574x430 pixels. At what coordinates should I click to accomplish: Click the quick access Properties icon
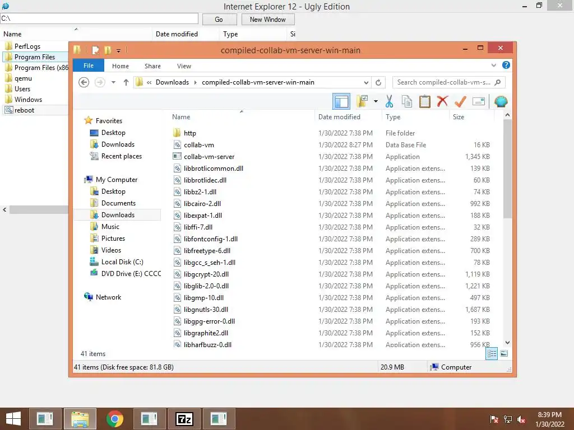pos(95,50)
